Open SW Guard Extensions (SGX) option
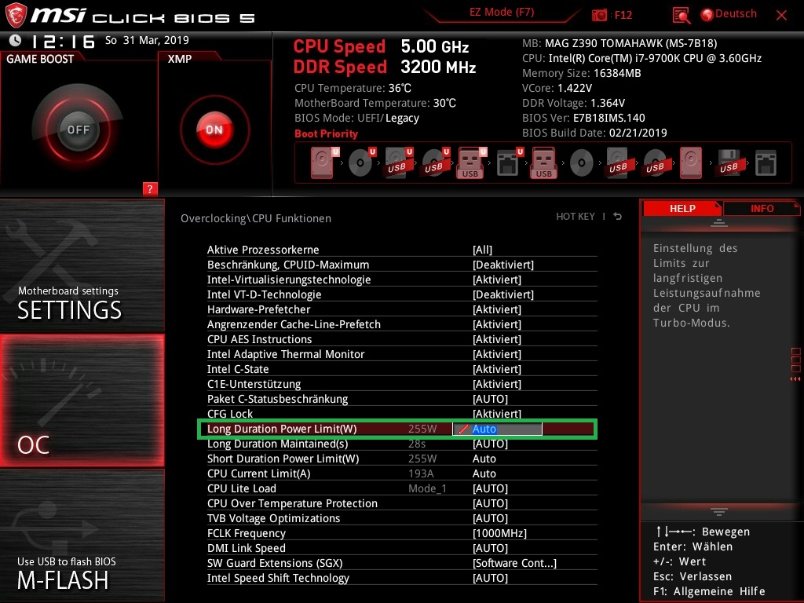Image resolution: width=804 pixels, height=603 pixels. point(402,562)
